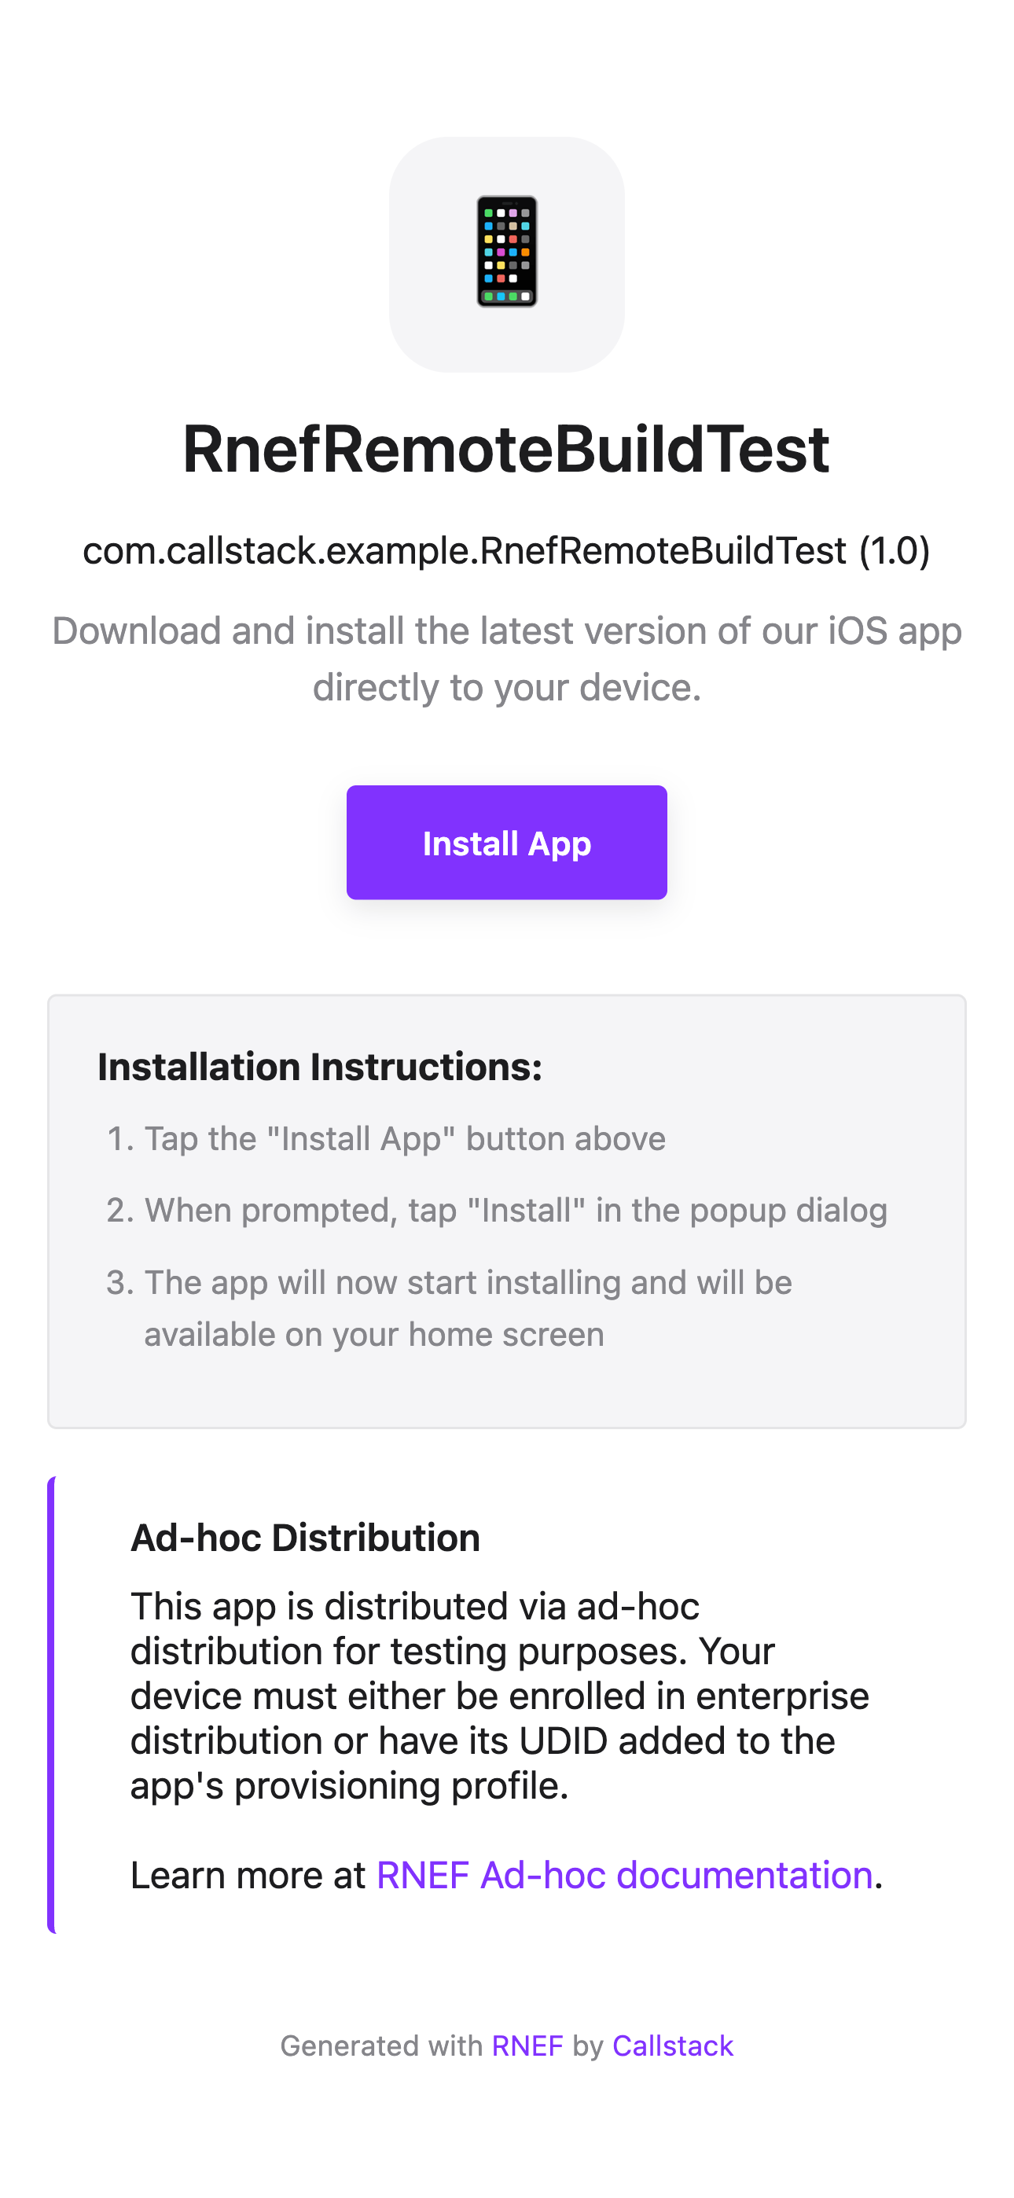Click the "Learn more at" text
Screen dimensions: 1014x2198
point(248,1875)
